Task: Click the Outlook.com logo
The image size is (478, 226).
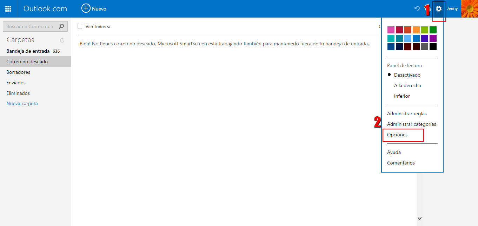Action: coord(45,9)
